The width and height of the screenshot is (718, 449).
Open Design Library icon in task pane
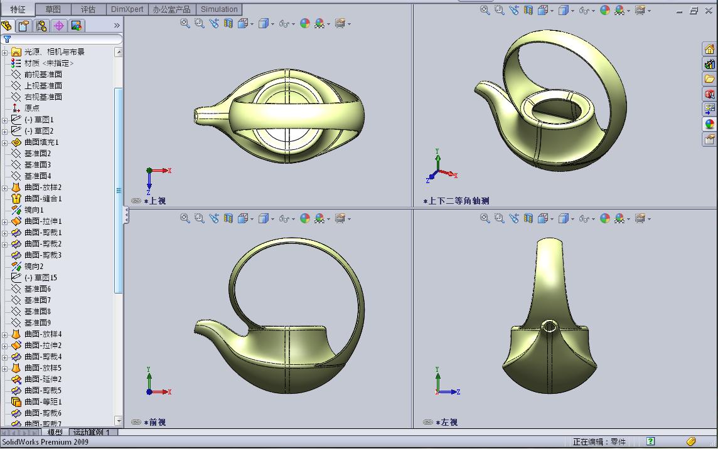click(709, 64)
